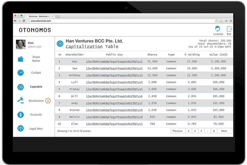
Task: Start a Livechat session
Action: 218,30
